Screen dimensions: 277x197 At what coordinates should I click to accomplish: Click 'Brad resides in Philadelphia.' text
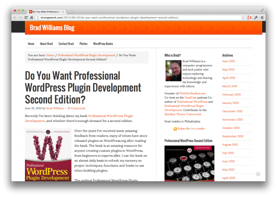pos(182,122)
